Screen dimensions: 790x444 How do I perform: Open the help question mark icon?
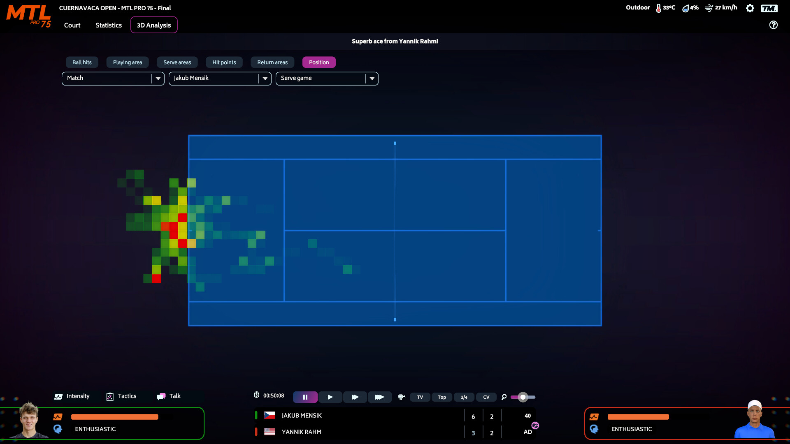pyautogui.click(x=774, y=25)
